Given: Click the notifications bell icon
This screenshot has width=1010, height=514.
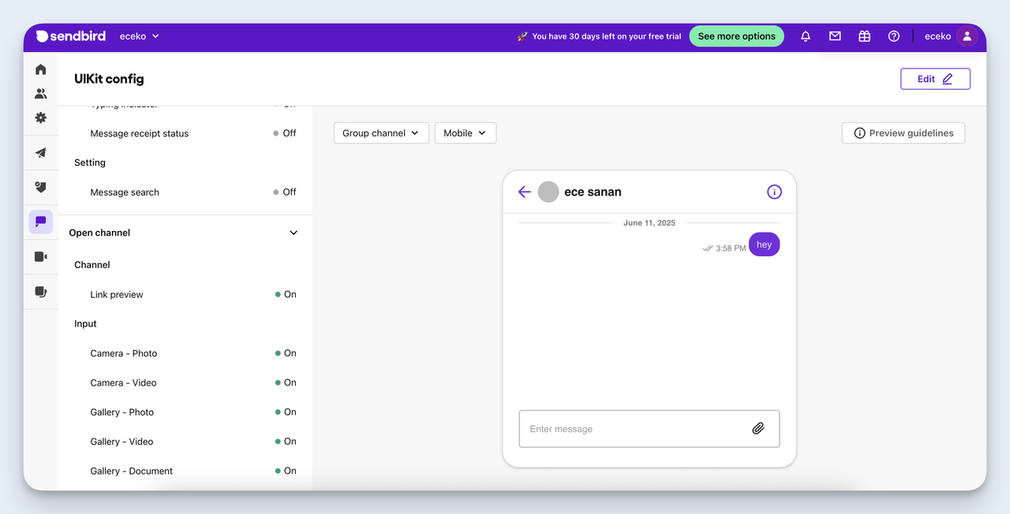Looking at the screenshot, I should 805,35.
